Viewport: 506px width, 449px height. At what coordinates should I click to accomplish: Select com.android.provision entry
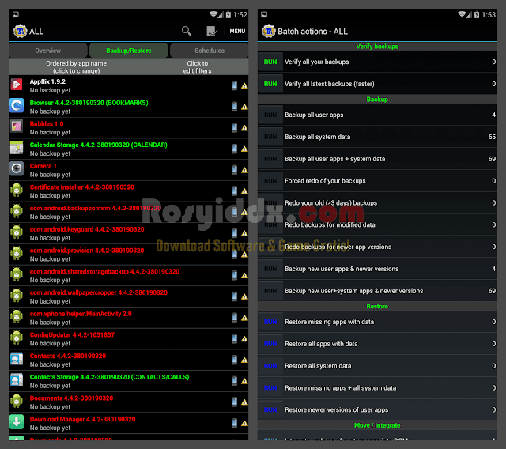[x=129, y=255]
